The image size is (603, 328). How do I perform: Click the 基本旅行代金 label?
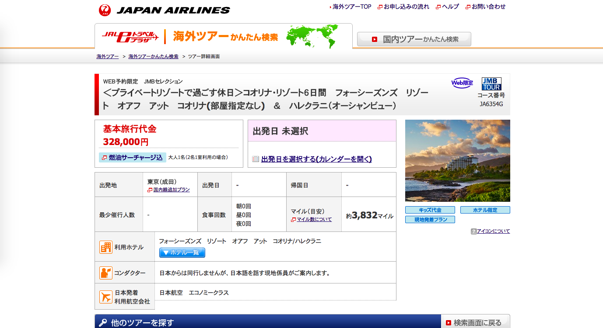(130, 129)
